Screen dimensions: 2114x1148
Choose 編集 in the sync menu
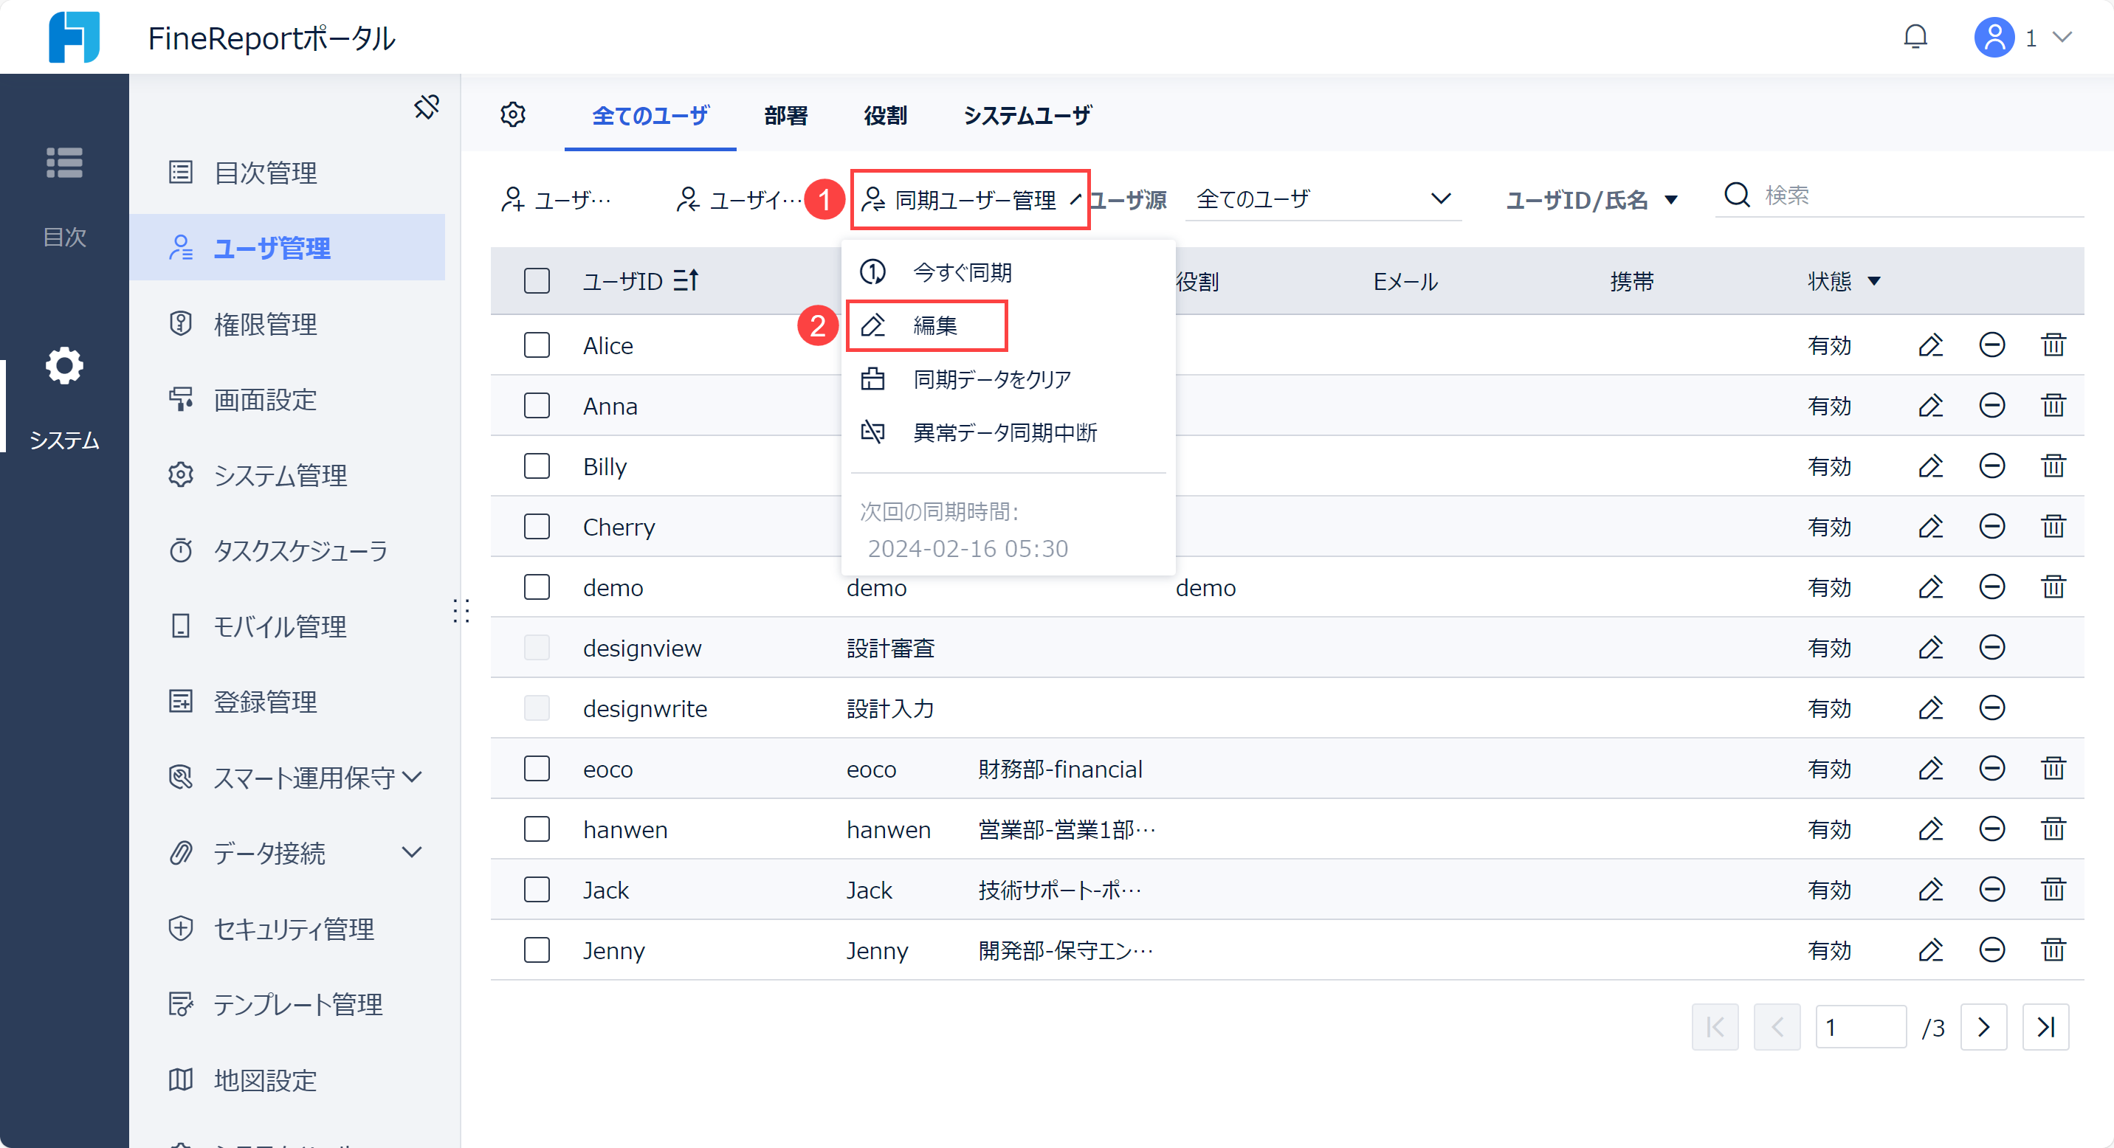(934, 325)
